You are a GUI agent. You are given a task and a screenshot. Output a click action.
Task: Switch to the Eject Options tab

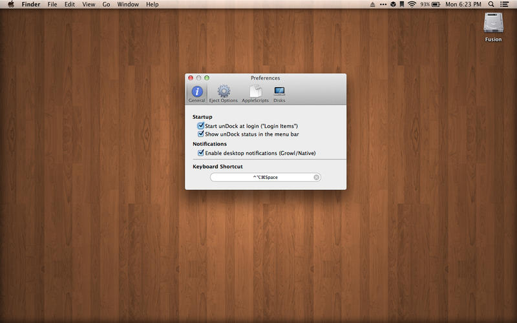[x=223, y=94]
